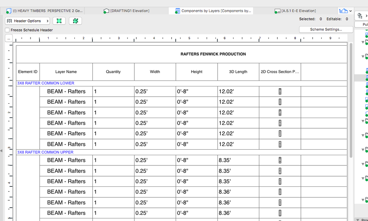Image resolution: width=368 pixels, height=221 pixels.
Task: Open Scheme Settings dialog
Action: pyautogui.click(x=326, y=29)
